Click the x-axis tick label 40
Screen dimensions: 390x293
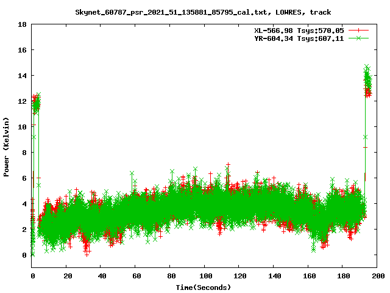click(x=102, y=276)
